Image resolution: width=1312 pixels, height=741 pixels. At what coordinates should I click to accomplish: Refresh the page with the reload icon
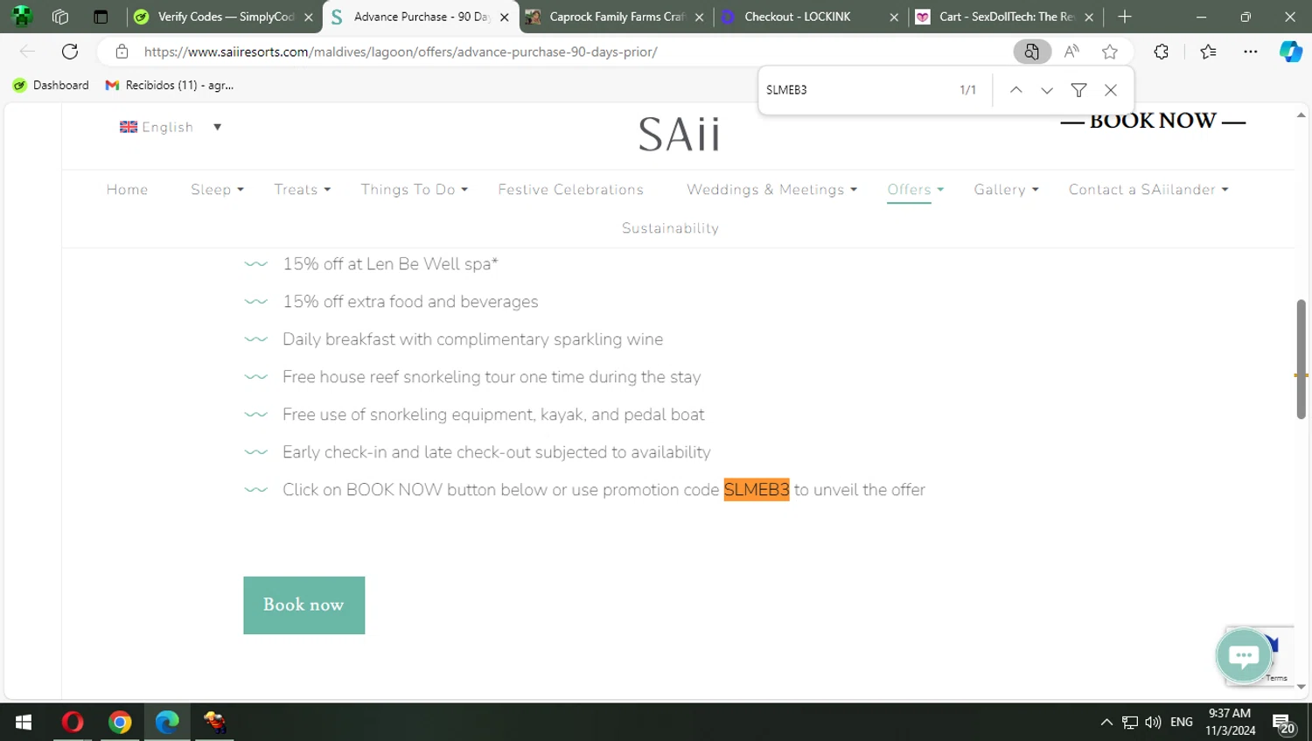tap(70, 52)
